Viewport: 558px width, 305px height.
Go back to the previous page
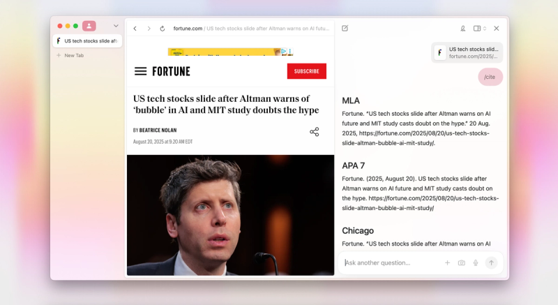coord(135,29)
